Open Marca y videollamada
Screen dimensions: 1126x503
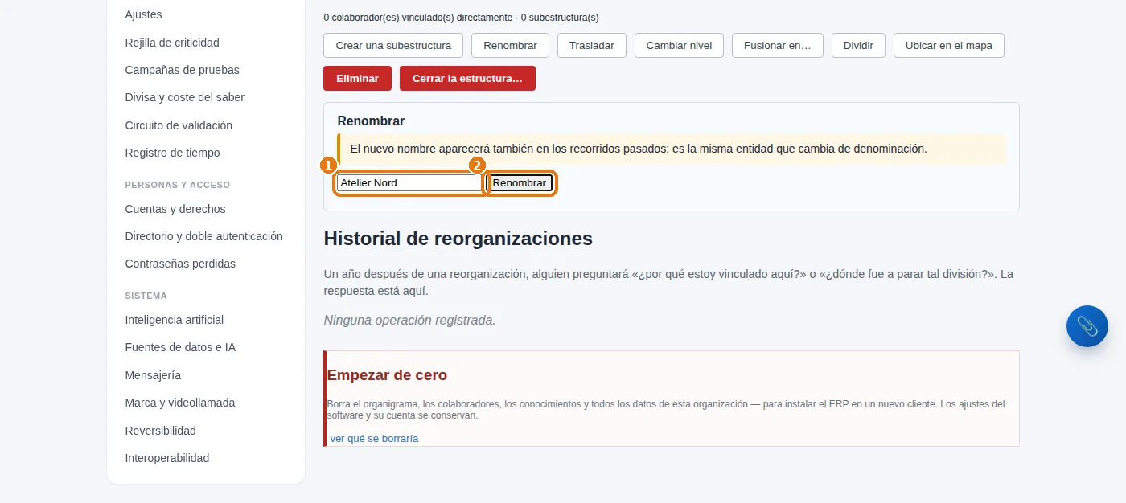[x=180, y=403]
